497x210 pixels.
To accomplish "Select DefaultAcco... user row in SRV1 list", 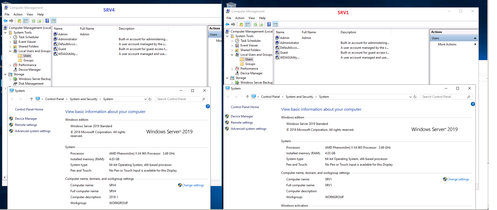I will (x=332, y=48).
